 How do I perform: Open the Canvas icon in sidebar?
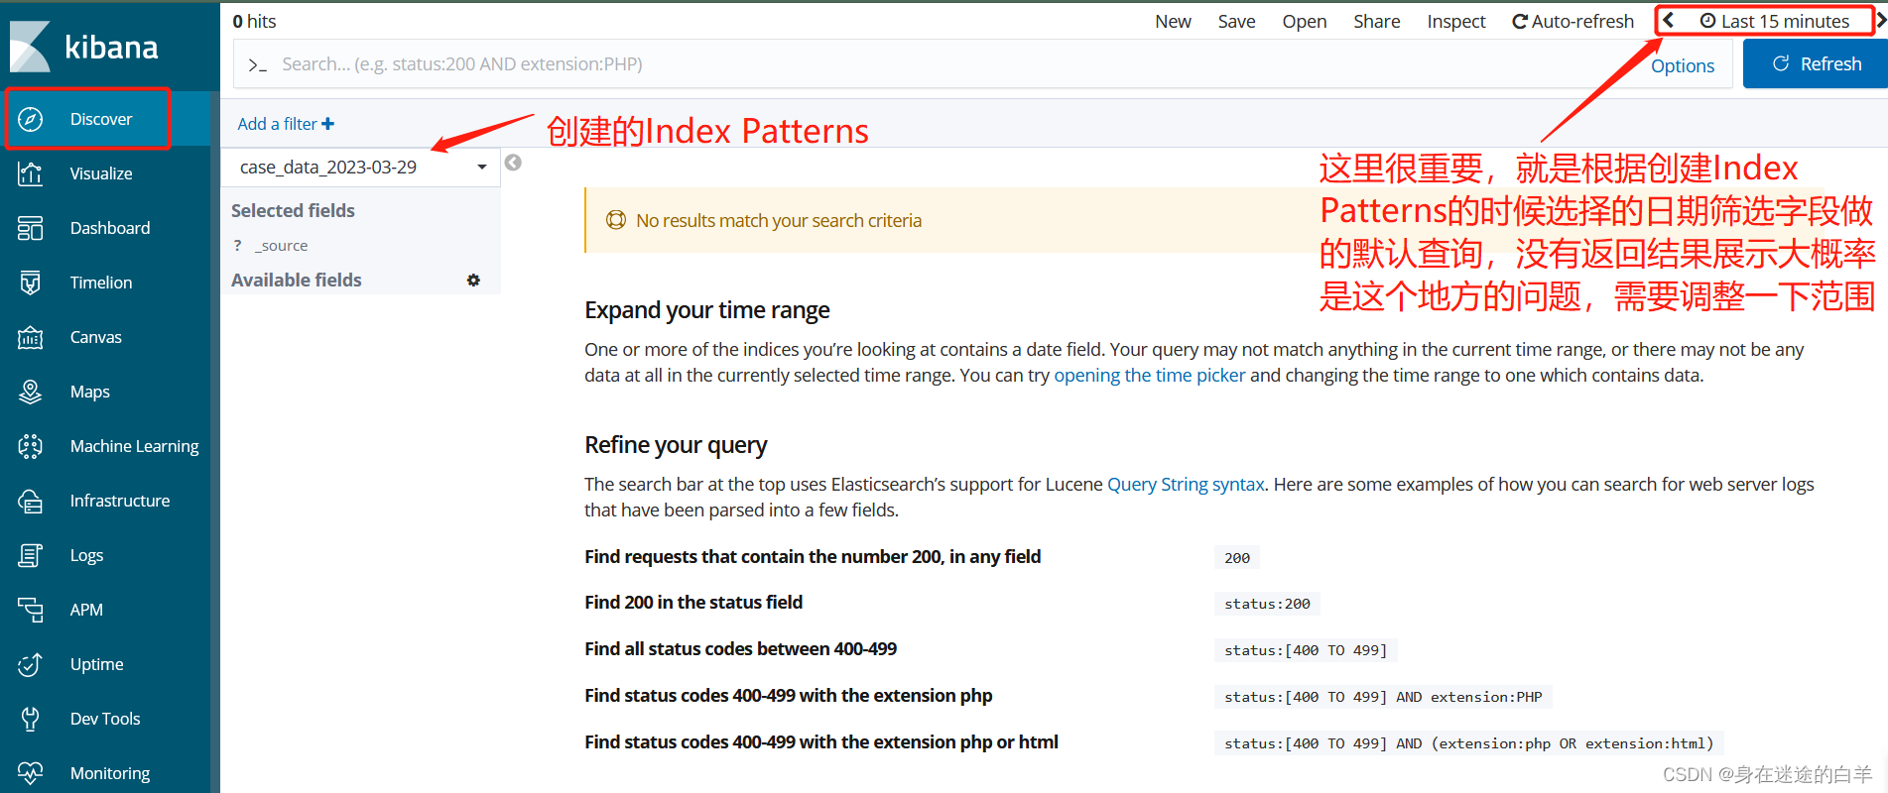coord(31,337)
